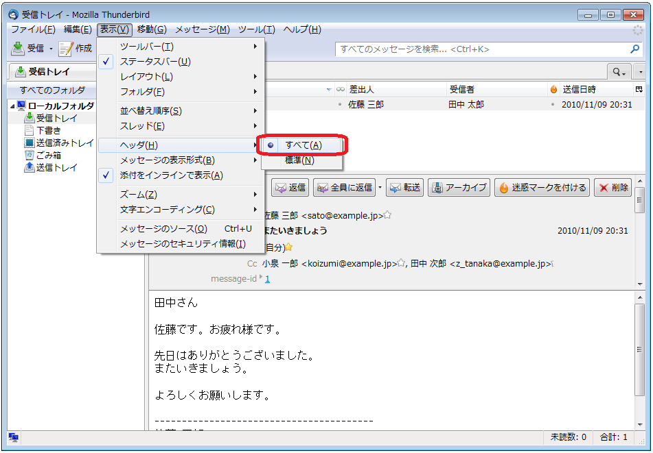
Task: Select 標準(N) header option
Action: pyautogui.click(x=302, y=160)
